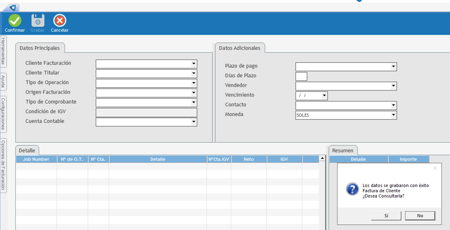The width and height of the screenshot is (450, 230).
Task: Expand the Origen Facturación combo box
Action: point(194,93)
